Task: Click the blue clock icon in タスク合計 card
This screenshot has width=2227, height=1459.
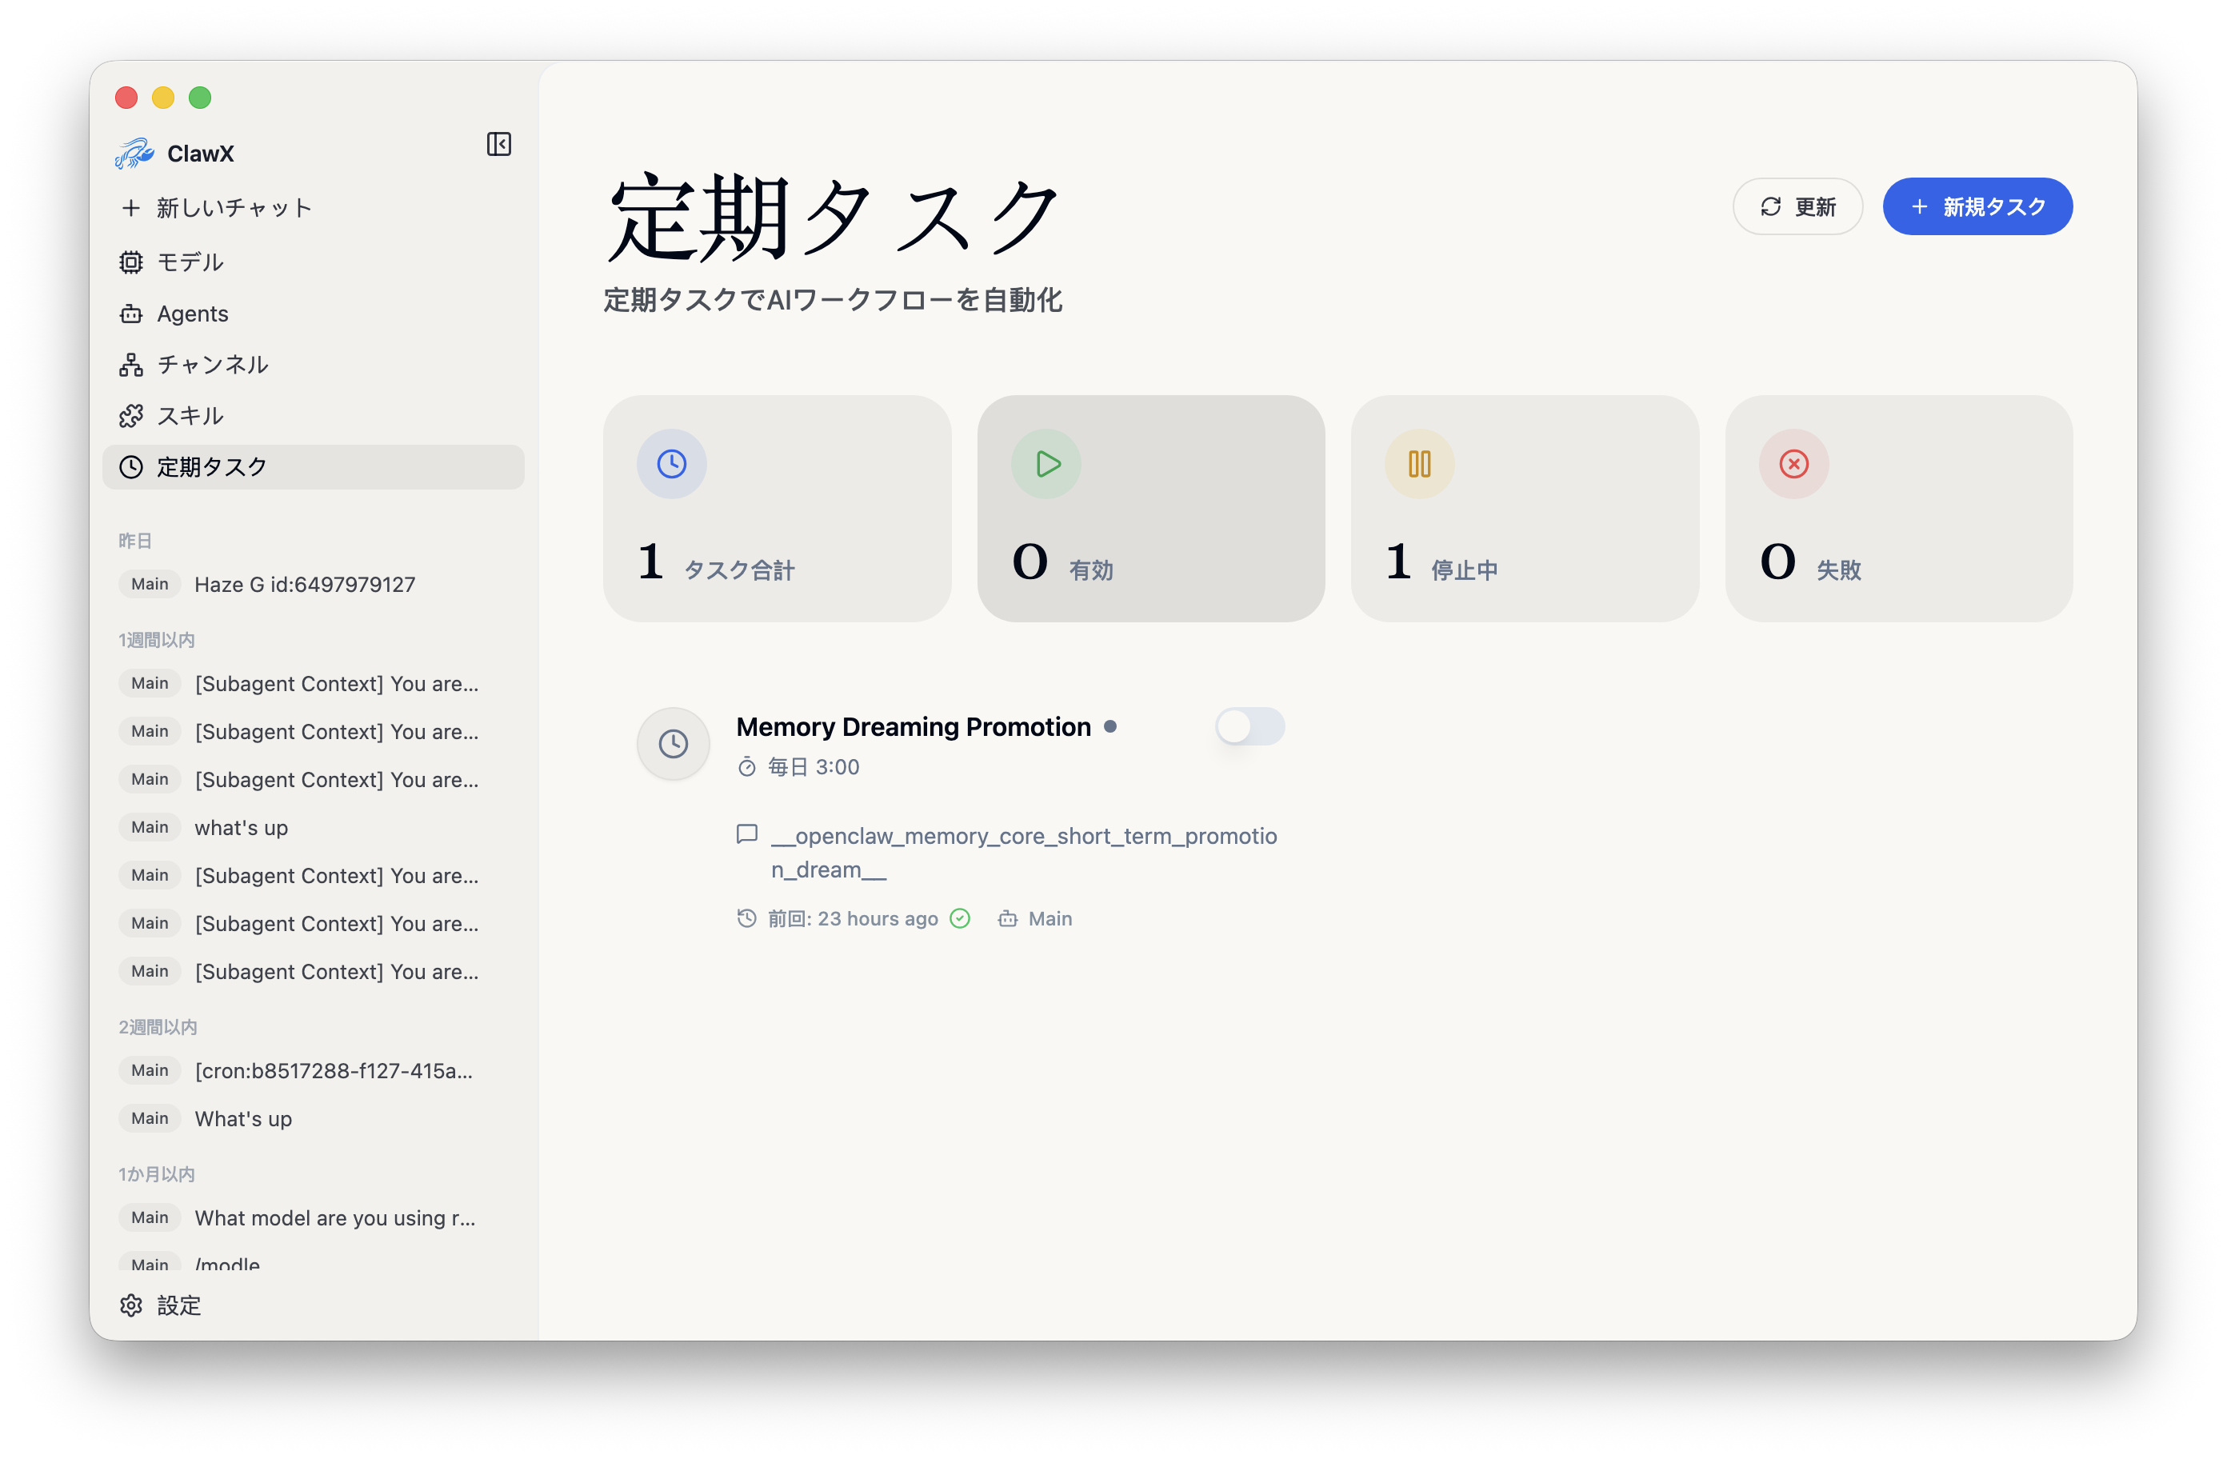Action: point(672,464)
